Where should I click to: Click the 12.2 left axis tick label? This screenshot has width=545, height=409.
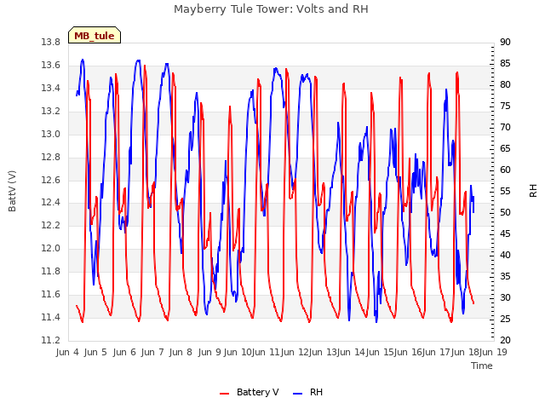click(51, 225)
